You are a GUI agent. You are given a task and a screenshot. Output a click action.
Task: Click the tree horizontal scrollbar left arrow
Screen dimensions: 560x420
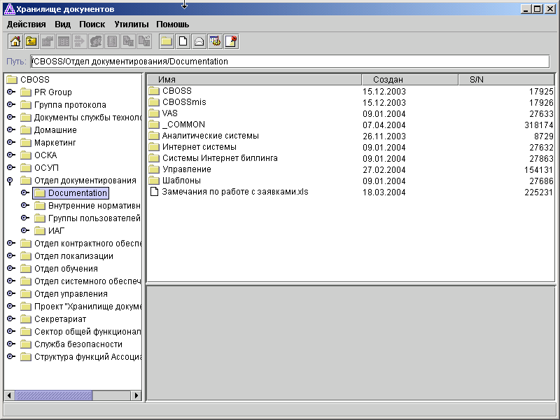[x=10, y=395]
